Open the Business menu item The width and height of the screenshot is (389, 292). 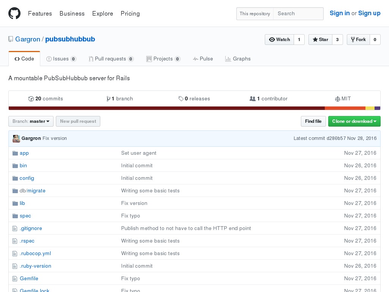click(72, 14)
